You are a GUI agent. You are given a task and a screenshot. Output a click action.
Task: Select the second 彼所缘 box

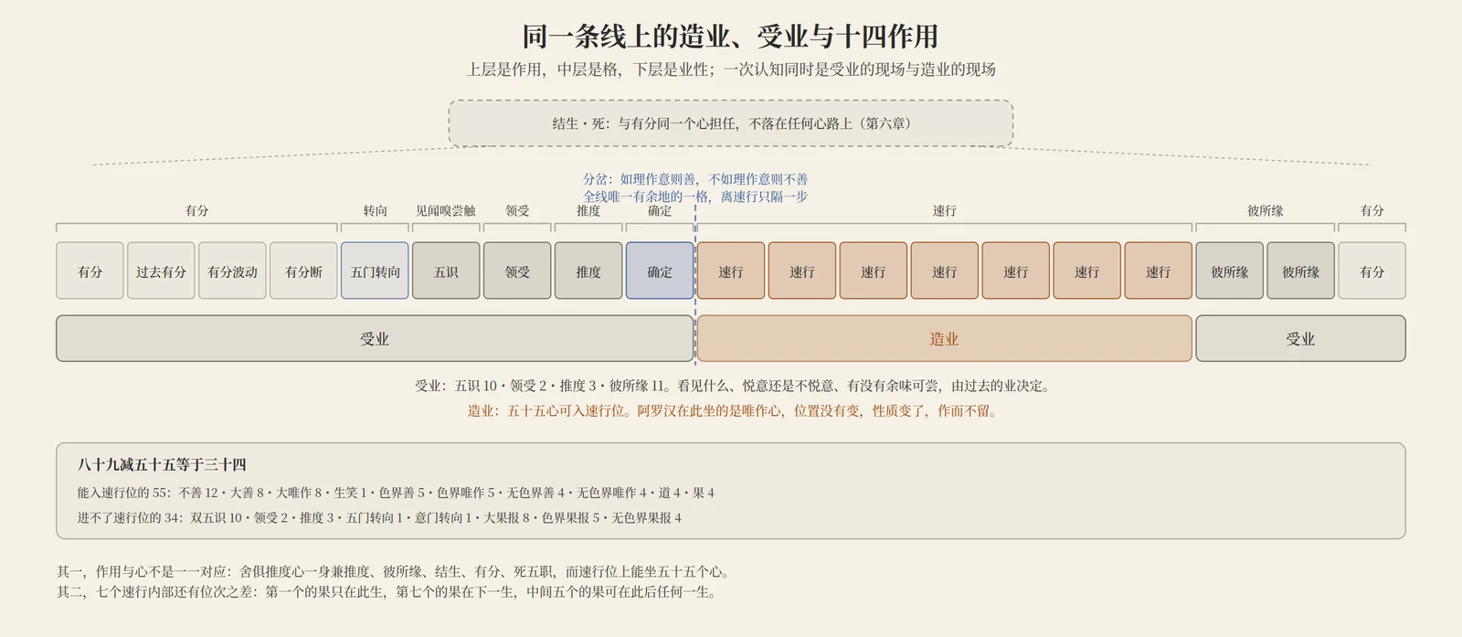click(1301, 271)
